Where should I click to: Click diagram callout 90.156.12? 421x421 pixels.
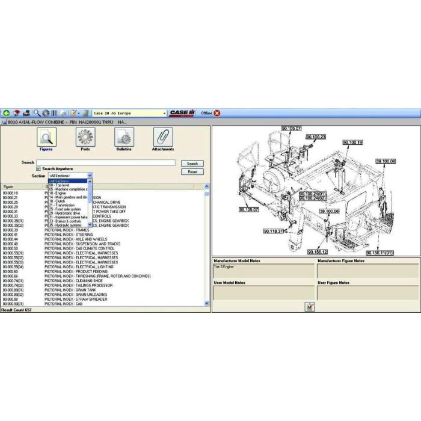[x=318, y=252]
